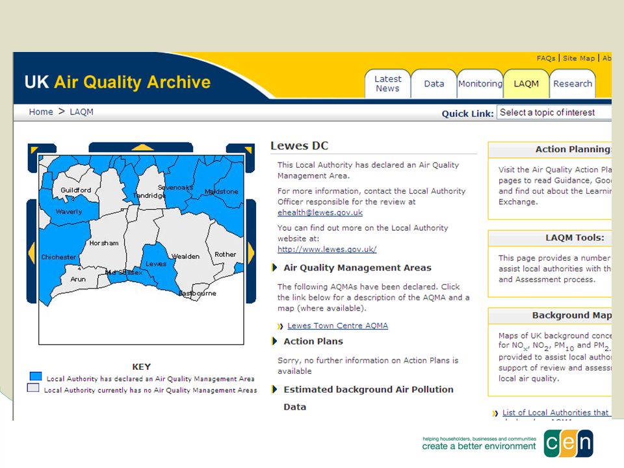
Task: Open the http://www.lewes.gov.uk/ link
Action: [x=327, y=249]
